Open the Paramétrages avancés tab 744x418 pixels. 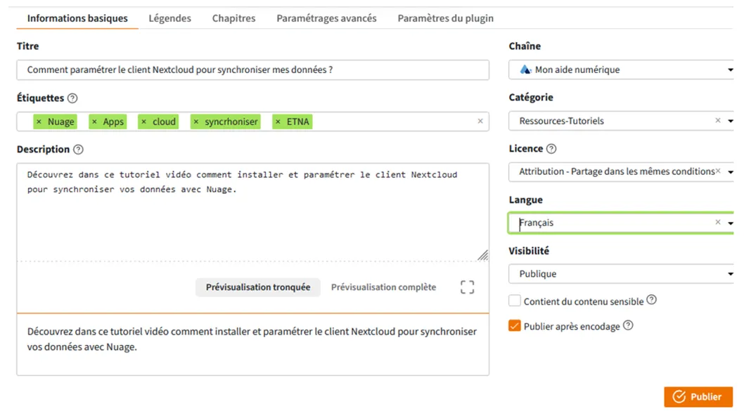coord(326,18)
